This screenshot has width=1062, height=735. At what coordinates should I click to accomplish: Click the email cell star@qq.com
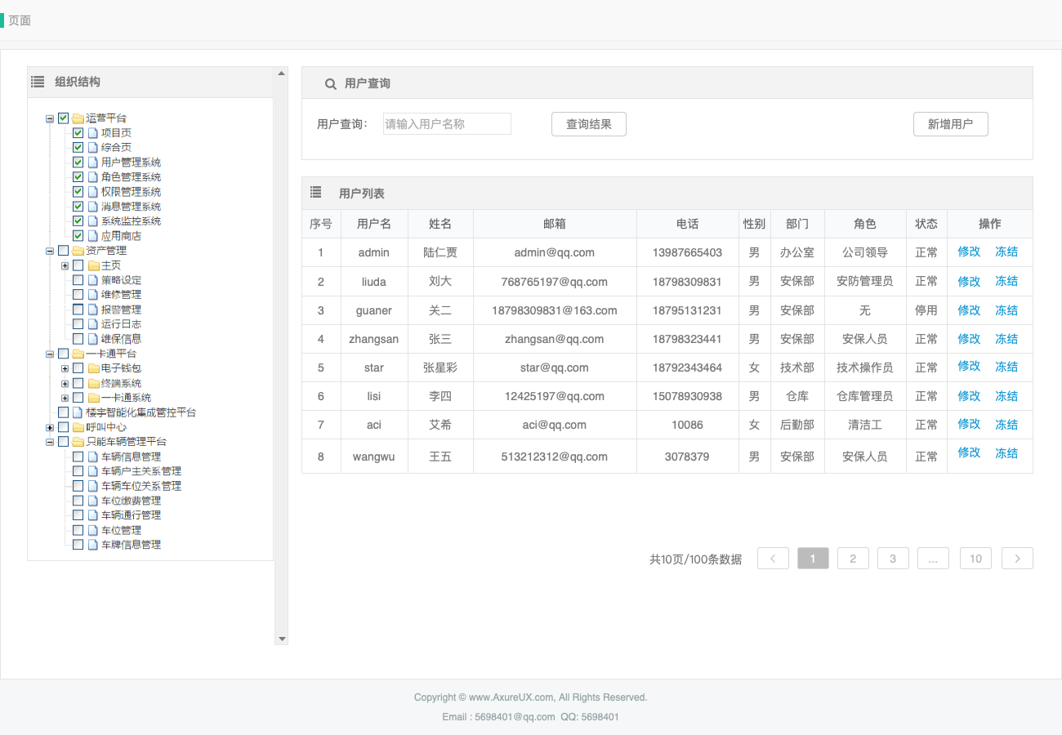[x=555, y=367]
